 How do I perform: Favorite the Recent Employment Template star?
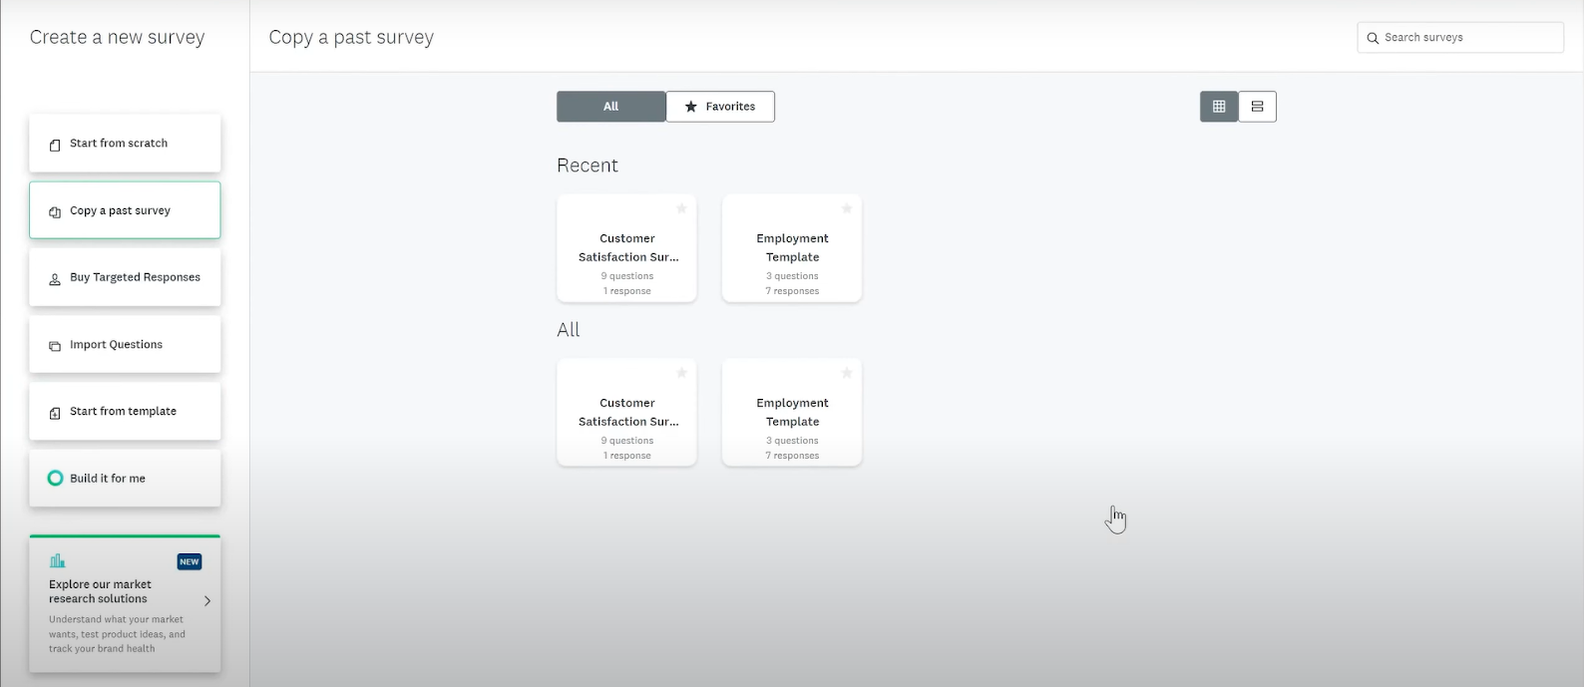pos(846,208)
